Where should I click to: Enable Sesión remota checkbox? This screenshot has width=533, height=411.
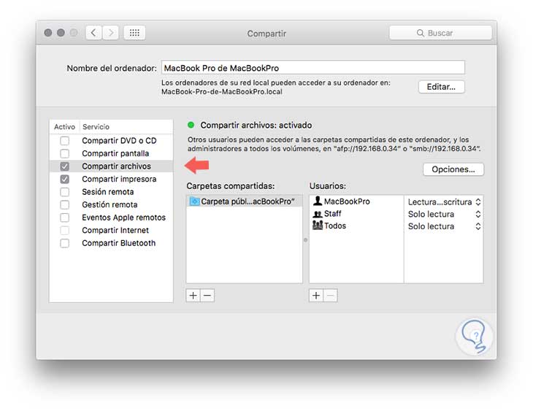[64, 192]
